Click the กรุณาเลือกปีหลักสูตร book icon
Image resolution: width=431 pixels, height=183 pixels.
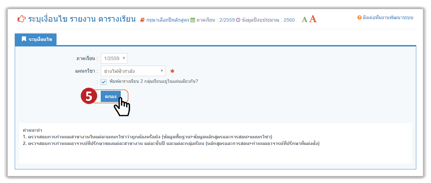pos(142,20)
